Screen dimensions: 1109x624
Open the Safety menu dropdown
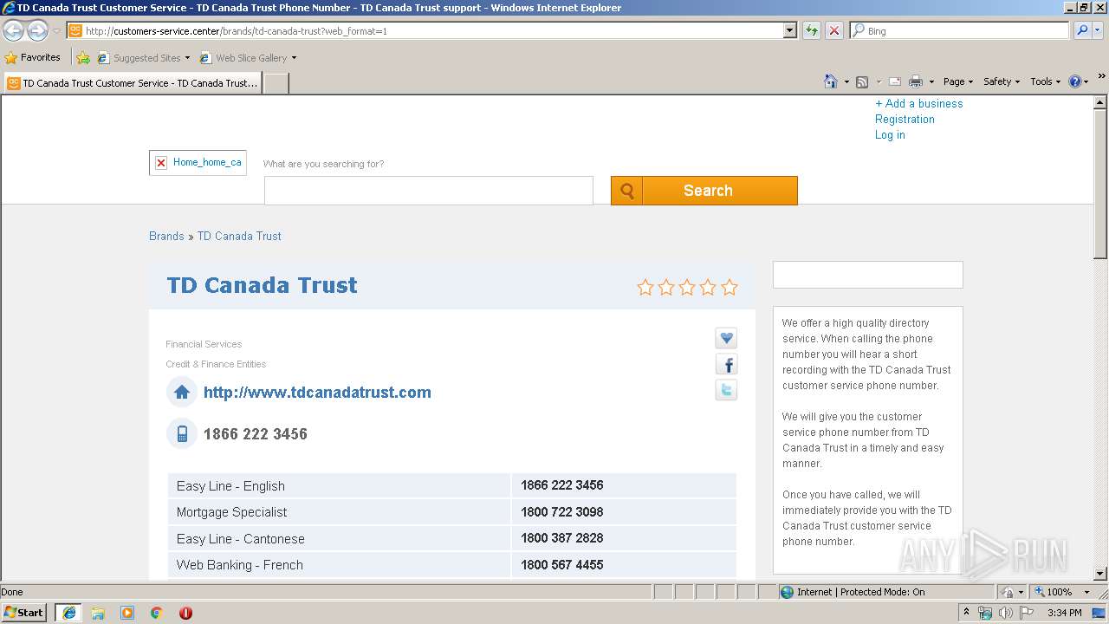tap(1002, 81)
